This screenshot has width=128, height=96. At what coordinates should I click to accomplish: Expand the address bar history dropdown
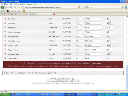[x=83, y=7]
